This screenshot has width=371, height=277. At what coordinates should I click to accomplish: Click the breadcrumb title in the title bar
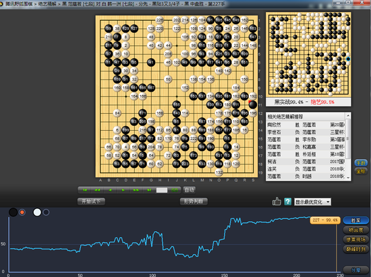click(115, 4)
